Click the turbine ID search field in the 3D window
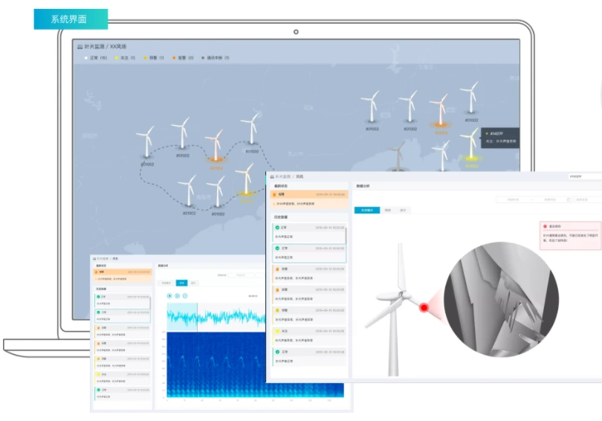602x421 pixels. [x=585, y=177]
